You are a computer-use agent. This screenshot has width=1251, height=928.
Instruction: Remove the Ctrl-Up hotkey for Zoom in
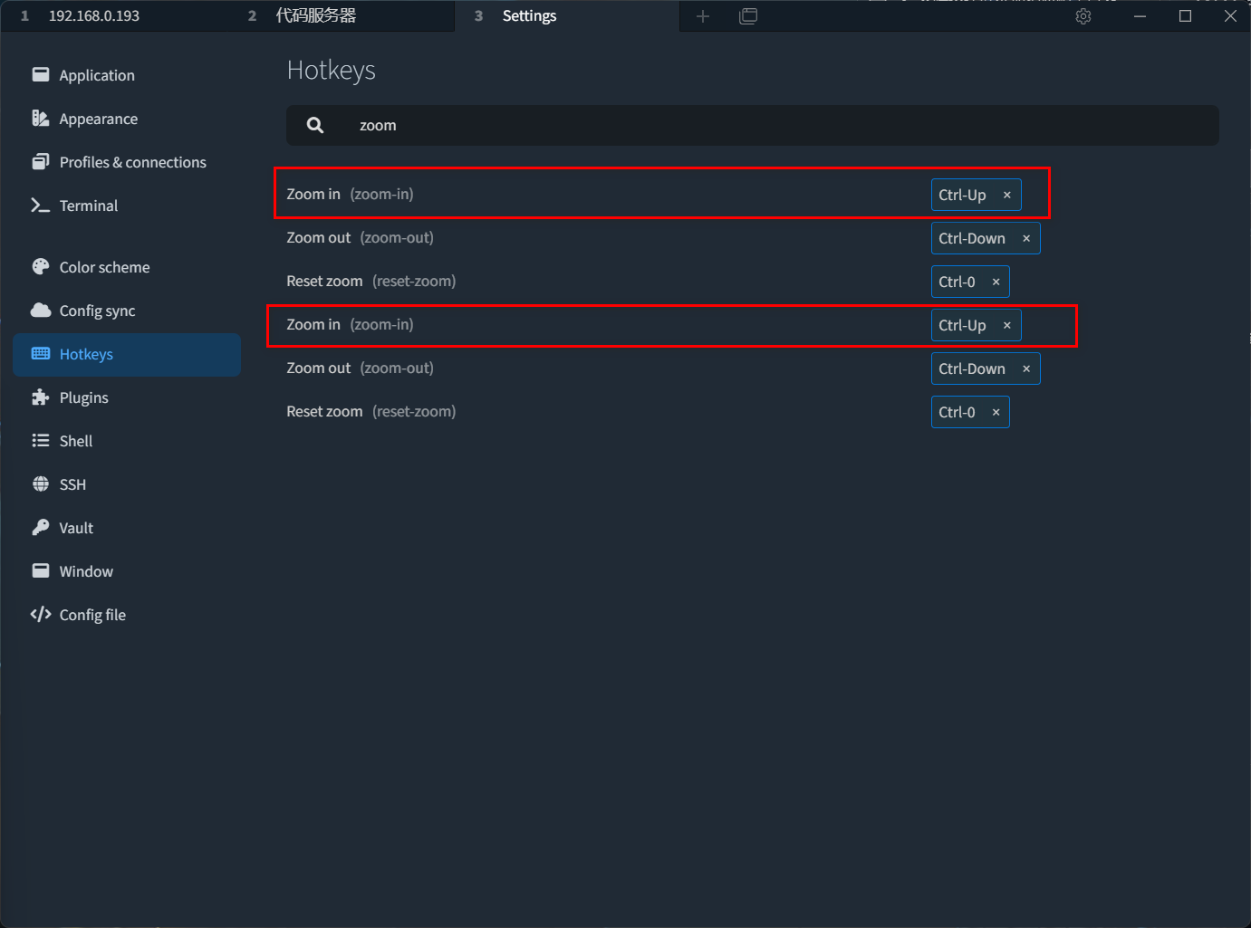[1006, 195]
